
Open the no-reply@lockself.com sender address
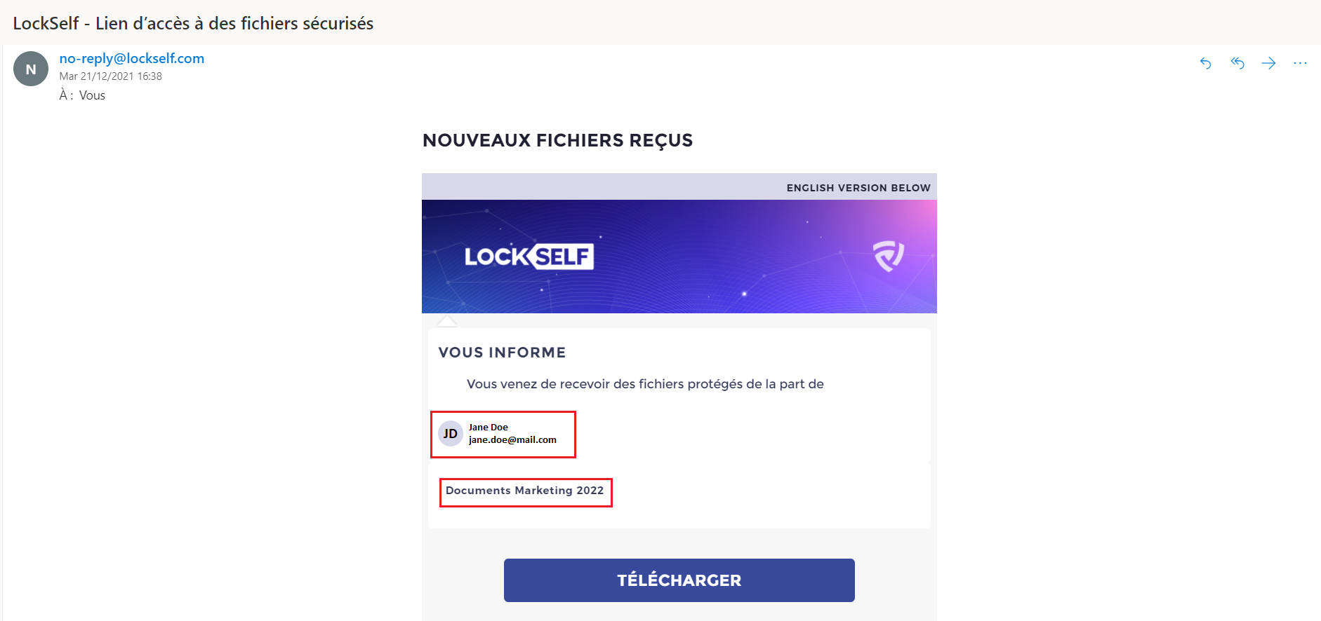132,58
